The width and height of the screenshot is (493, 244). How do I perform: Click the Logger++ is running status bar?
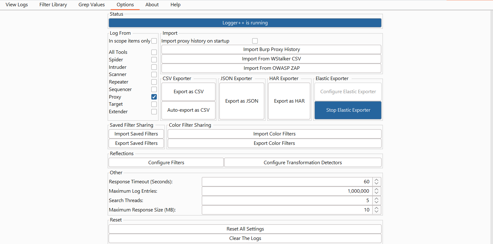(x=245, y=23)
